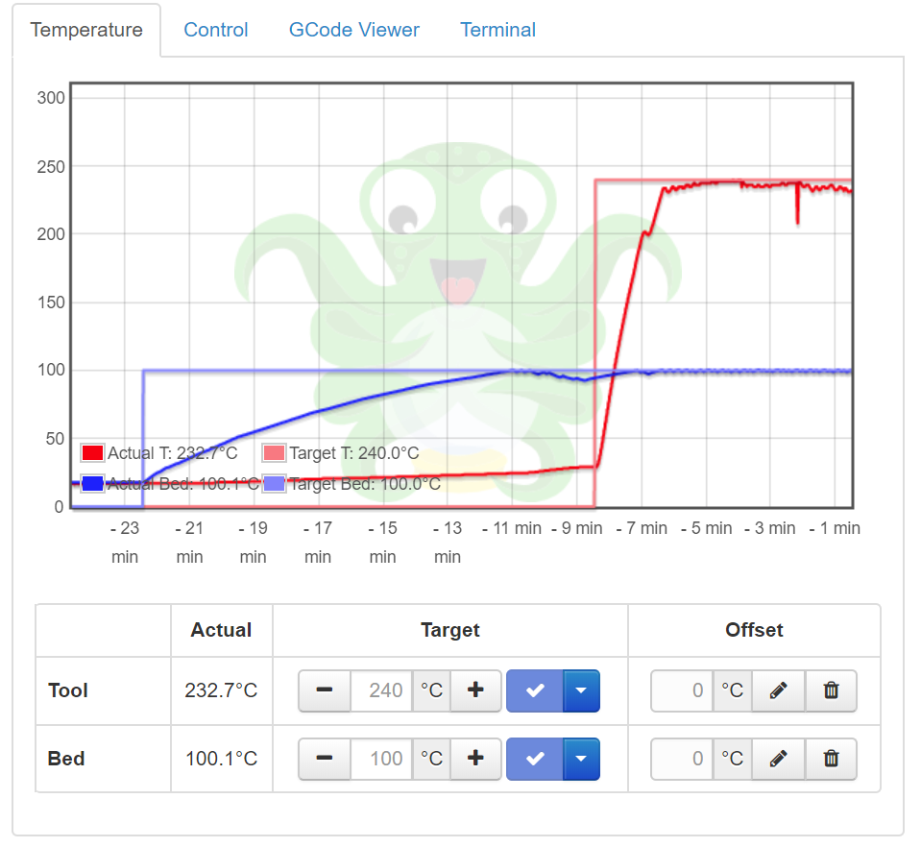921x847 pixels.
Task: Open the Bed target preset dropdown arrow
Action: (581, 759)
